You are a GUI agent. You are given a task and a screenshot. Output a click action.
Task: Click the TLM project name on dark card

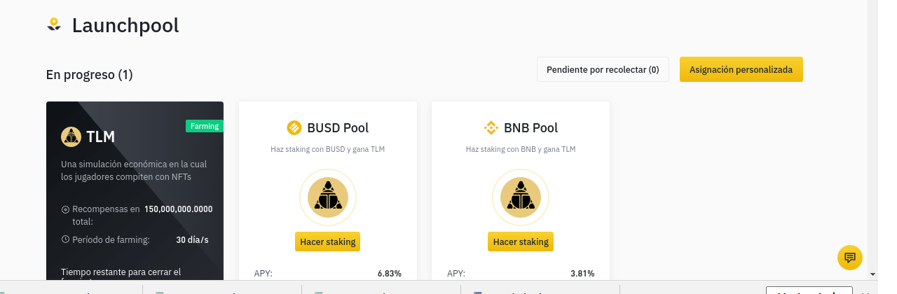[100, 136]
